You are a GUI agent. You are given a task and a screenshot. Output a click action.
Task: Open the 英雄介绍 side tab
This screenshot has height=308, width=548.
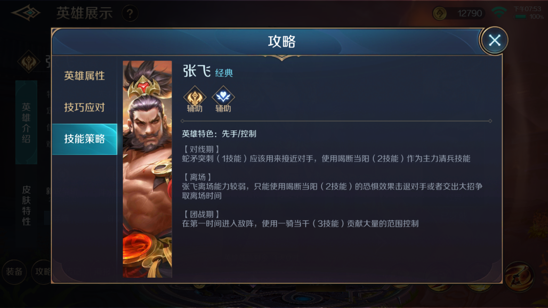tap(26, 123)
